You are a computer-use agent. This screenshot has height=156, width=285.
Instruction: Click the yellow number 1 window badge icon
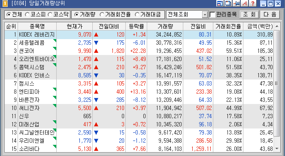[x=5, y=3]
